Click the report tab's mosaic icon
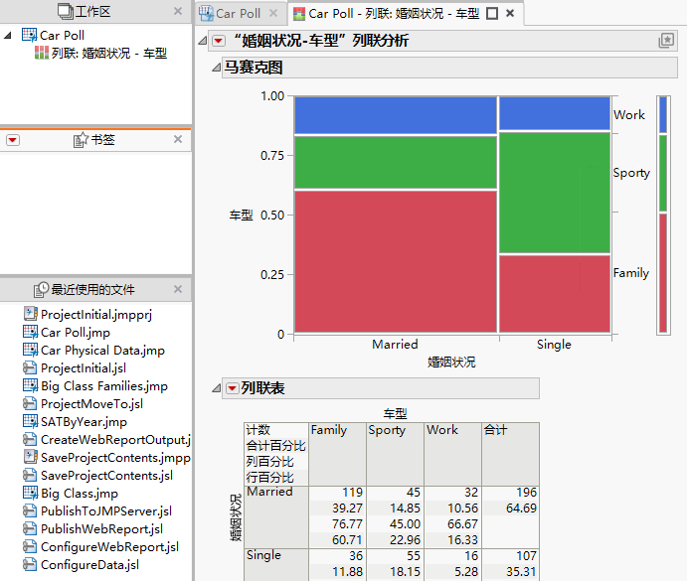The height and width of the screenshot is (581, 687). tap(299, 14)
